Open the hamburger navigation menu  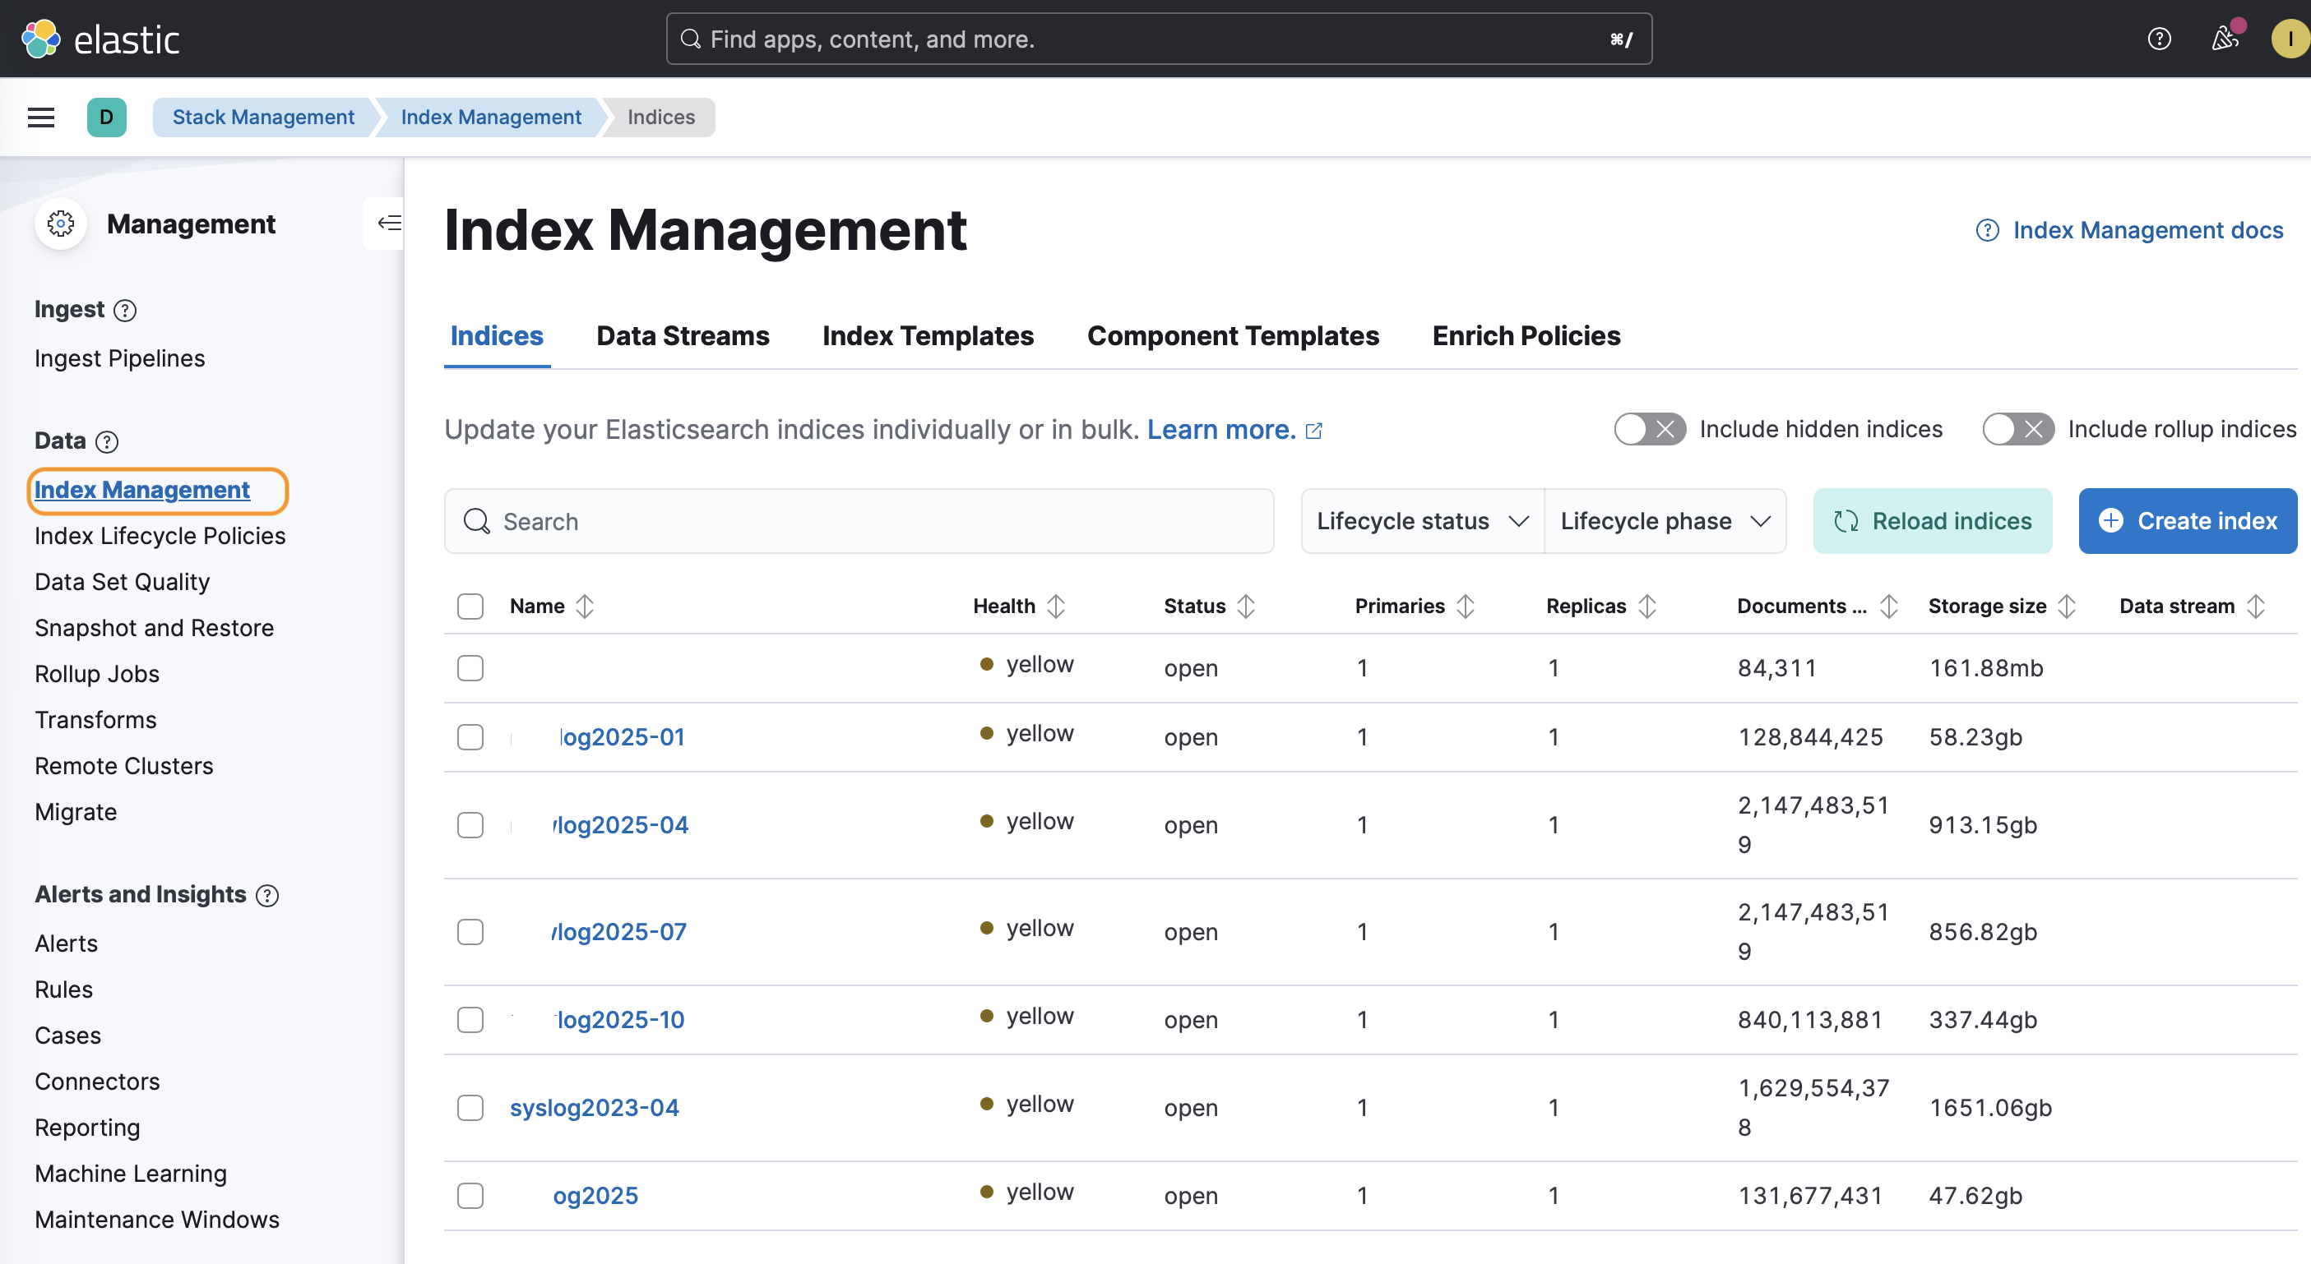[41, 118]
